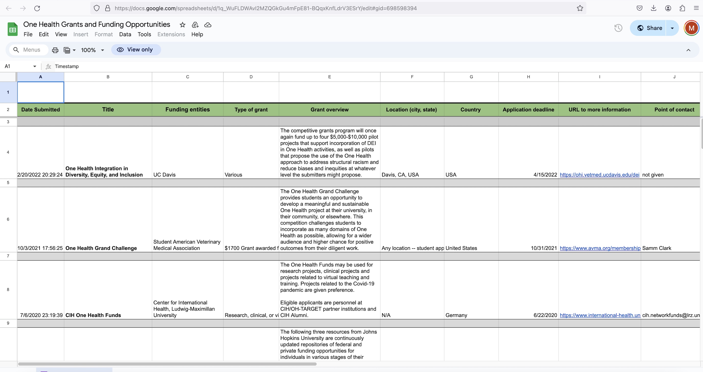Click the View only mode pill
703x372 pixels.
click(x=136, y=50)
